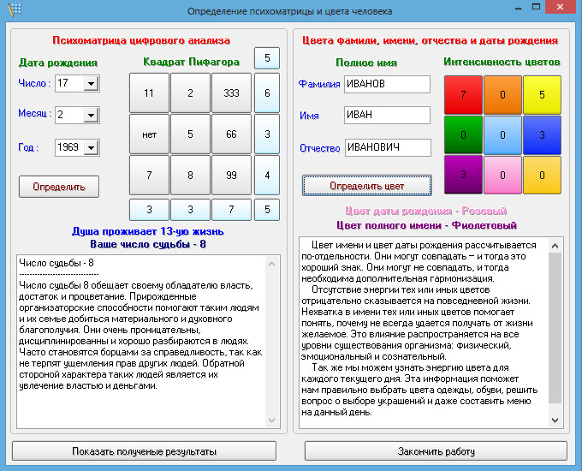This screenshot has width=582, height=471.
Task: Select the pink color cell
Action: [x=502, y=175]
